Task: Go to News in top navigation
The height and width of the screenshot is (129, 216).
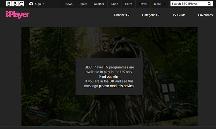Action: click(x=69, y=4)
